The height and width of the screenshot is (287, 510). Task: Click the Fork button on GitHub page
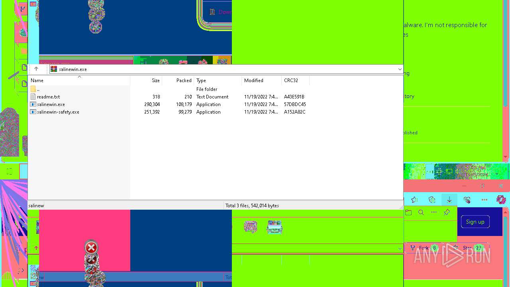coord(424,248)
